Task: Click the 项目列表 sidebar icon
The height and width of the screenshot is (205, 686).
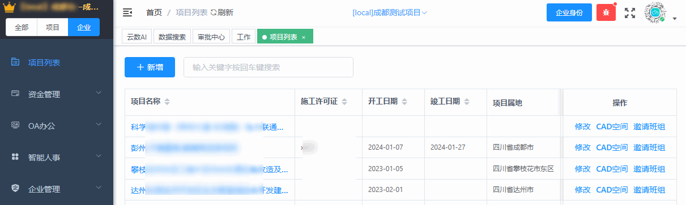Action: tap(15, 62)
